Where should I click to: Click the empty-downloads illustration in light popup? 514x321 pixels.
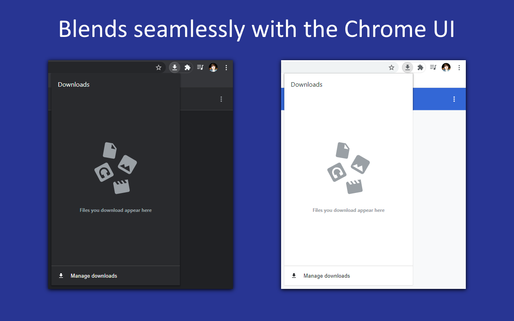[349, 168]
